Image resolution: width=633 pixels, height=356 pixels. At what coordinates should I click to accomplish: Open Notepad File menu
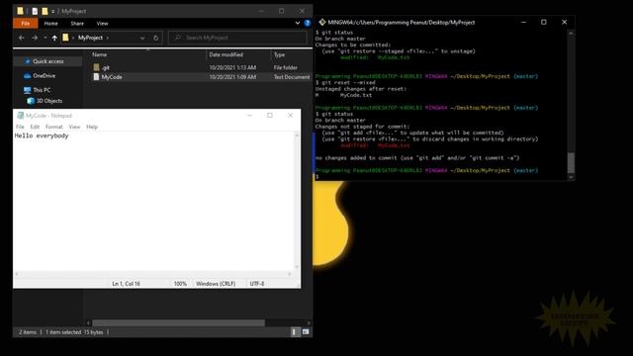pyautogui.click(x=20, y=127)
